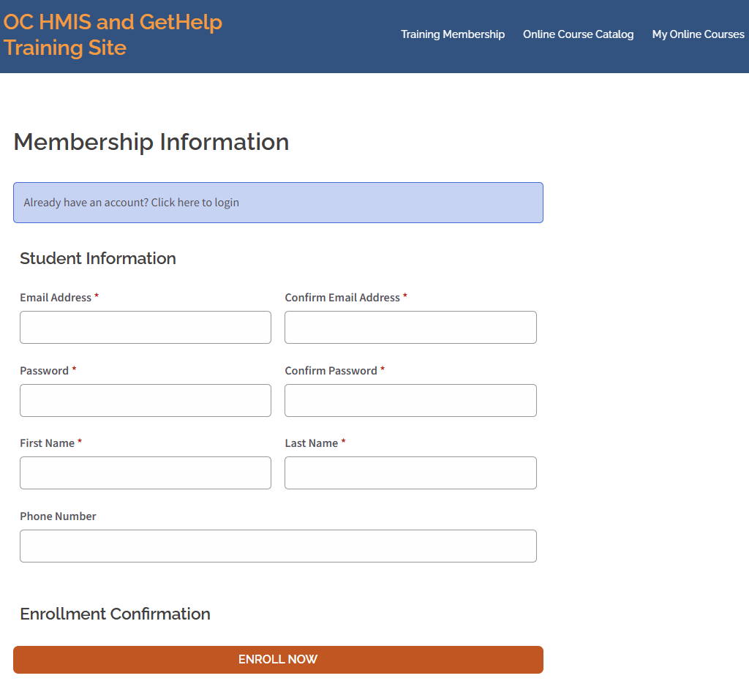The height and width of the screenshot is (681, 749).
Task: Focus the Email Address input field
Action: pyautogui.click(x=146, y=327)
